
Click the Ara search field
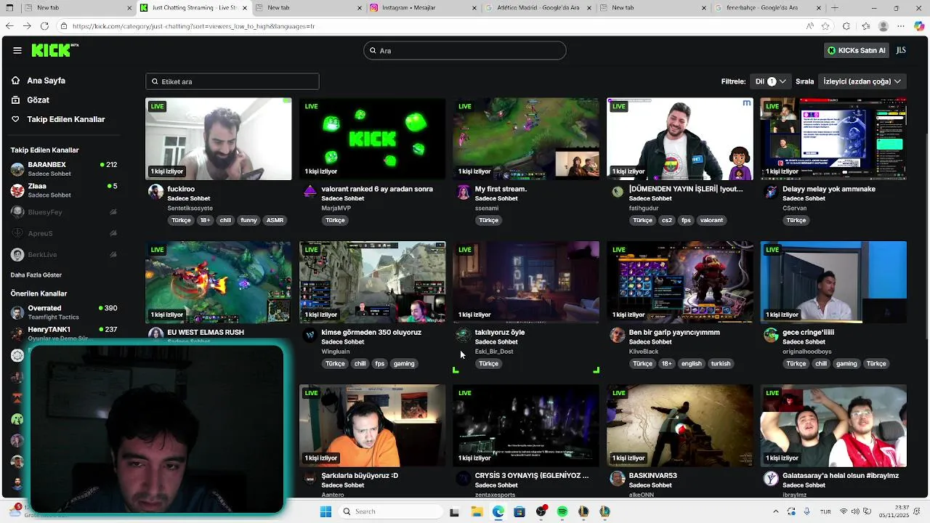pos(465,50)
